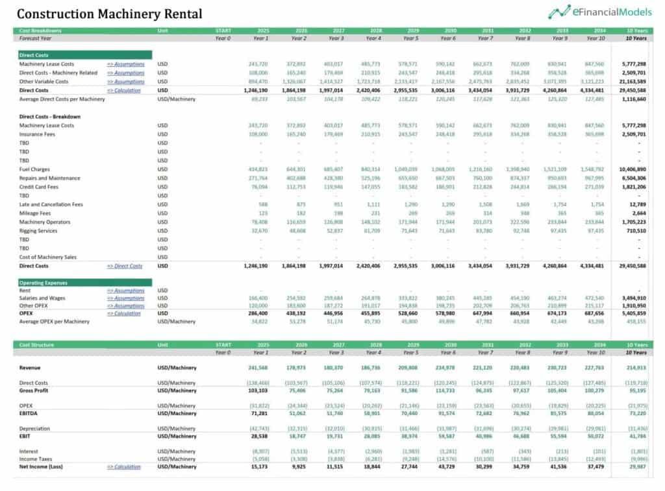Viewport: 665px width, 491px height.
Task: Select the Credit Card Fees row label
Action: [38, 187]
